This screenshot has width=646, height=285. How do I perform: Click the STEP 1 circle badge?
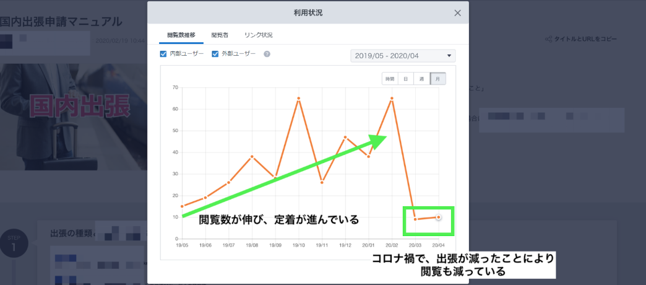[14, 244]
